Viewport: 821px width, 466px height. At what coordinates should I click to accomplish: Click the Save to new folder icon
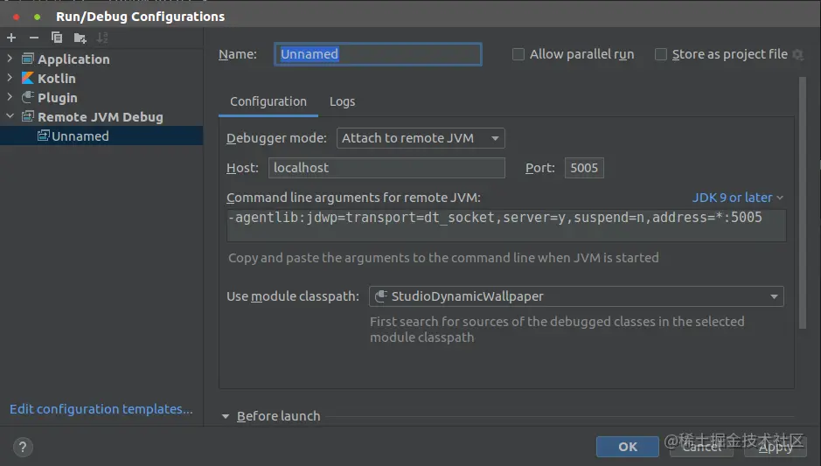(x=80, y=38)
